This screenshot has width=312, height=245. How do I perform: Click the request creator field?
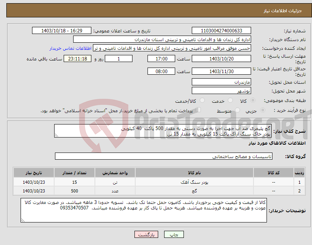pyautogui.click(x=172, y=48)
